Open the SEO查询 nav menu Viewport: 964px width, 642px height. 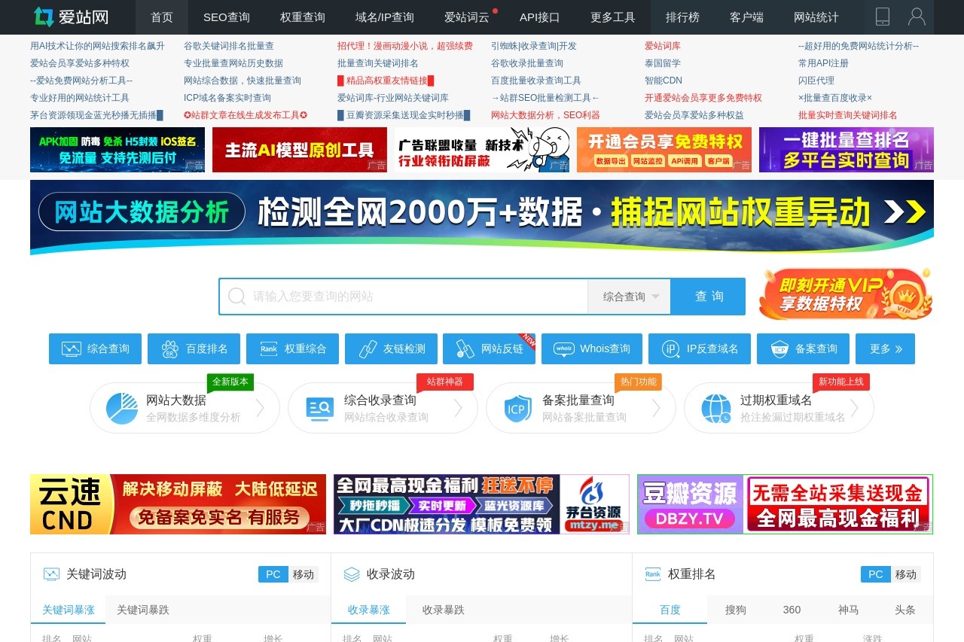point(227,17)
